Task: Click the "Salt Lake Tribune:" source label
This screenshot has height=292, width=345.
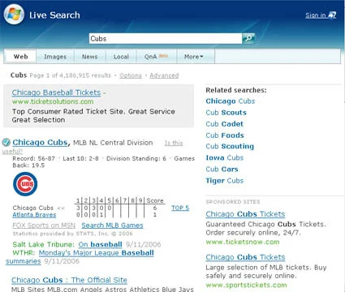Action: (43, 244)
